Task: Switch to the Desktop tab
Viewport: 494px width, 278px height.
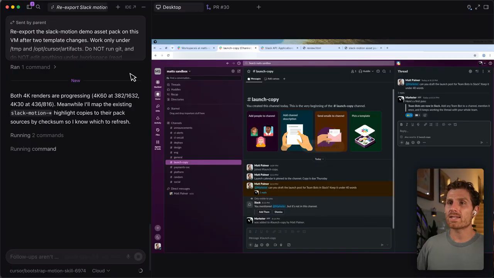Action: point(178,7)
